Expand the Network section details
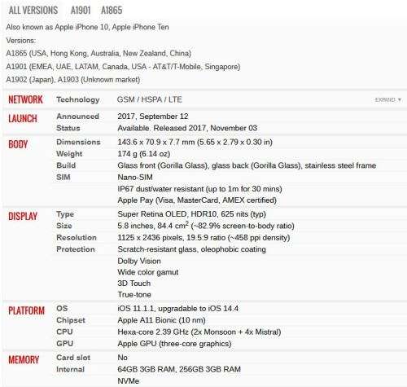 click(x=388, y=99)
